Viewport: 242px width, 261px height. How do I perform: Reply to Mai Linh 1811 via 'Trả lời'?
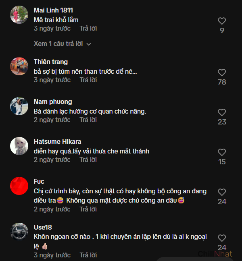click(88, 29)
